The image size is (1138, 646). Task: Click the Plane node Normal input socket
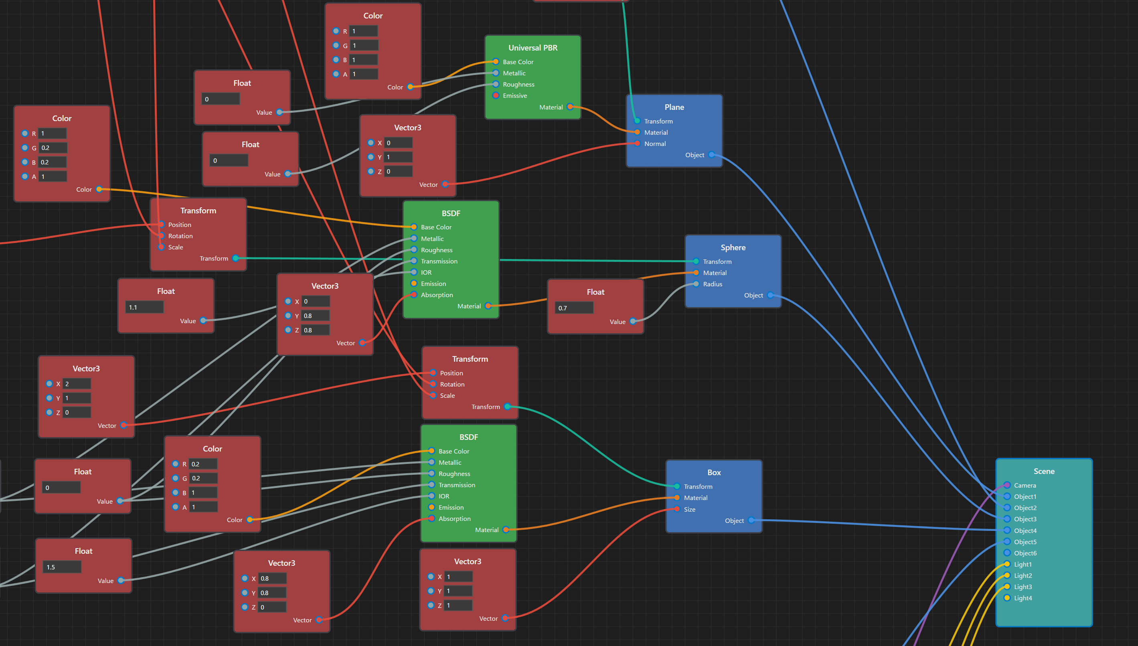point(637,143)
